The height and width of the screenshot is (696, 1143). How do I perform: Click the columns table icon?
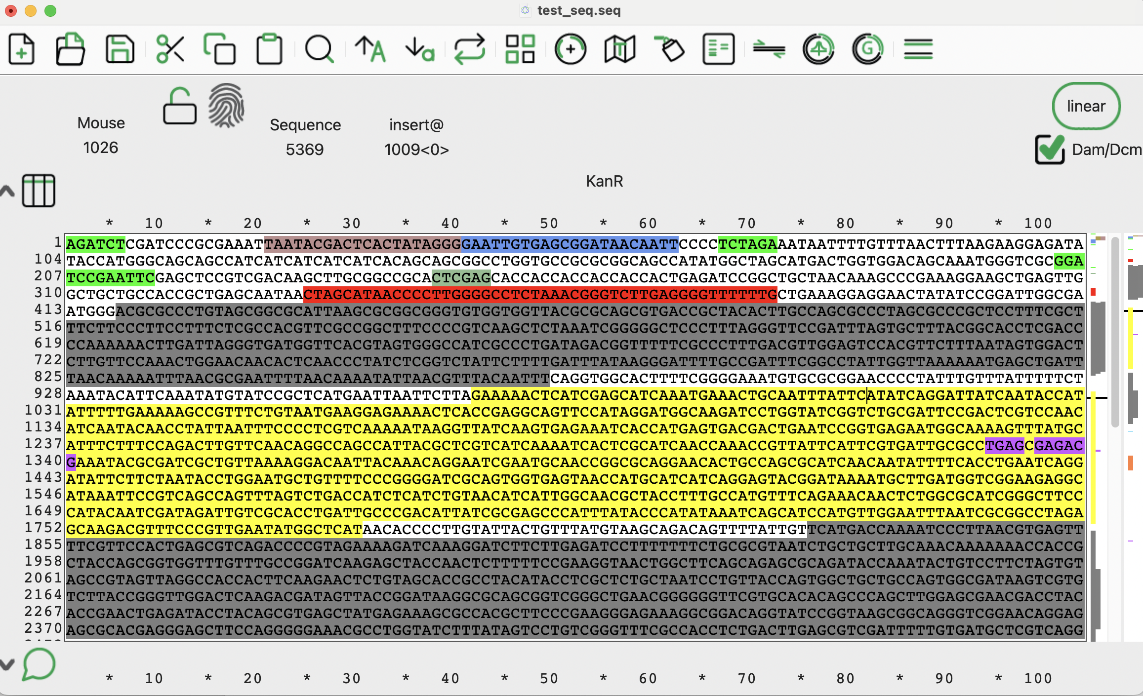[x=39, y=191]
